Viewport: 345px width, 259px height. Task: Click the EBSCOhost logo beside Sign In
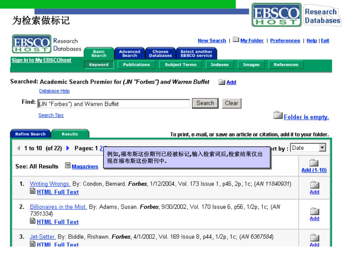pyautogui.click(x=31, y=44)
